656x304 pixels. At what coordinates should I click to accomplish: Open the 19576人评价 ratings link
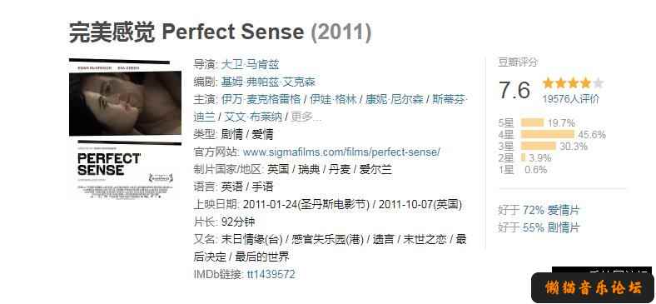pos(571,99)
